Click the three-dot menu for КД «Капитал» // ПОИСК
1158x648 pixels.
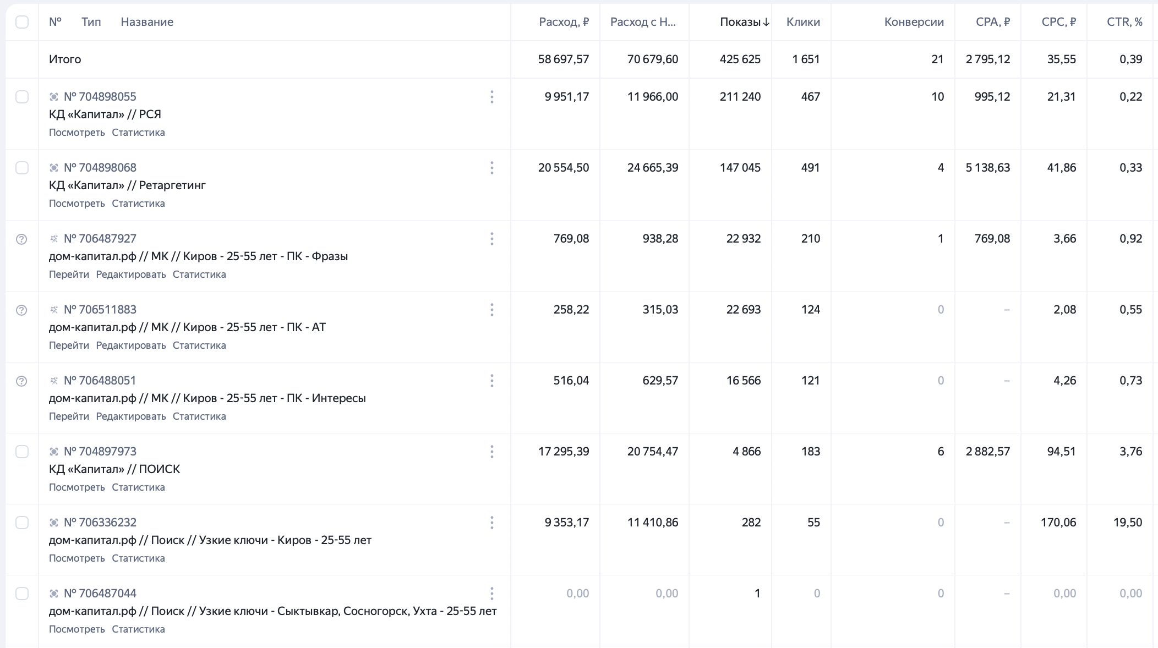click(491, 452)
